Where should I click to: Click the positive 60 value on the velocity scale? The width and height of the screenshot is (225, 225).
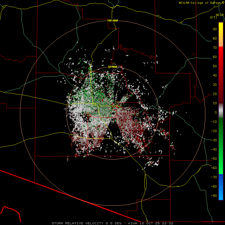pyautogui.click(x=215, y=57)
